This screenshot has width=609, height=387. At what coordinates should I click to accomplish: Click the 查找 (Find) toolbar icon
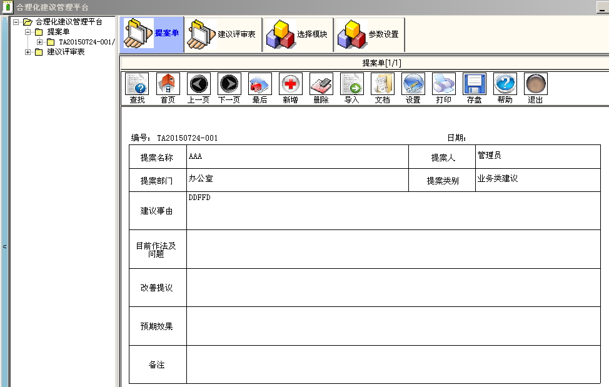coord(137,84)
